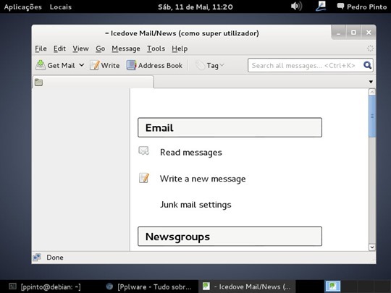Open the list all tabs arrow
The height and width of the screenshot is (293, 391).
point(371,82)
